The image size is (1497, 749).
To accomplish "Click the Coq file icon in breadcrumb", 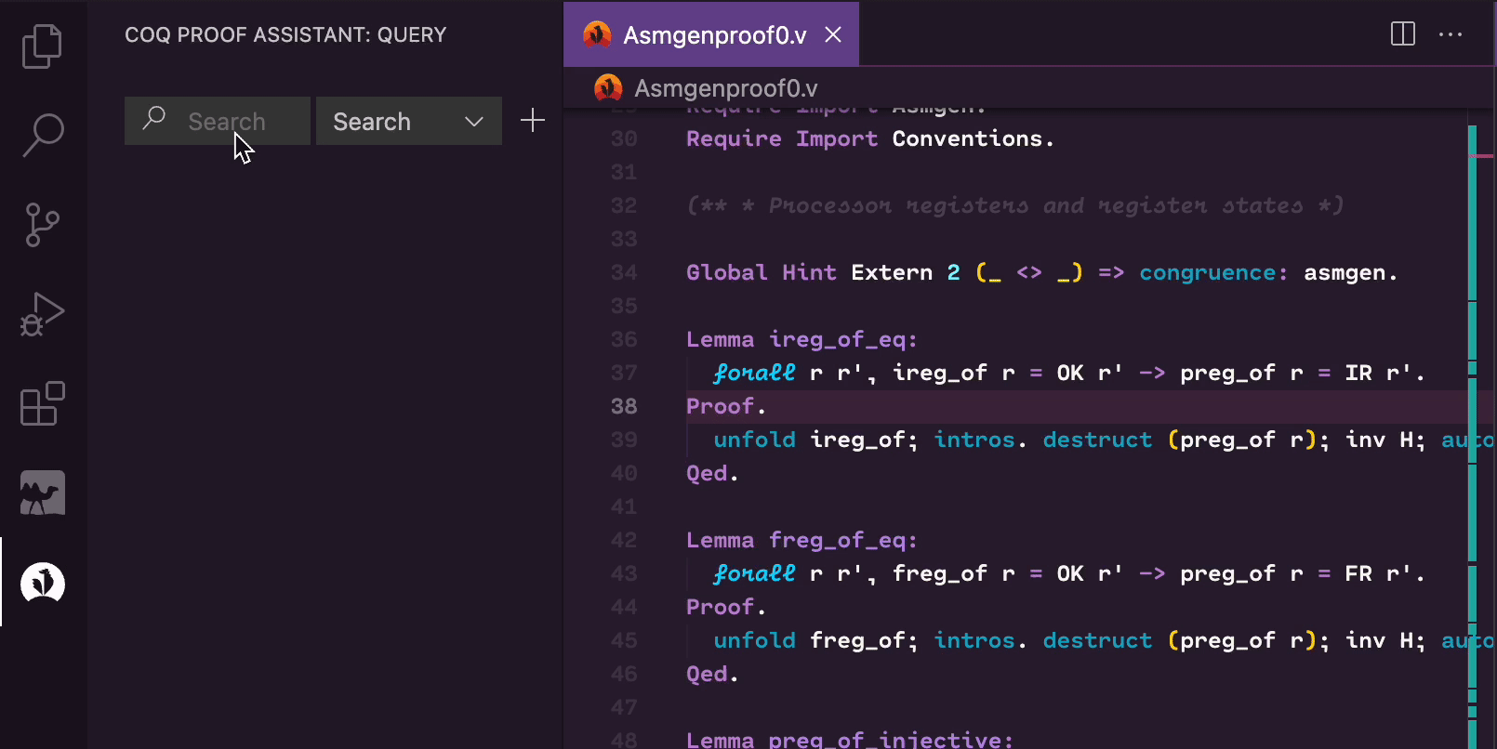I will pyautogui.click(x=608, y=88).
